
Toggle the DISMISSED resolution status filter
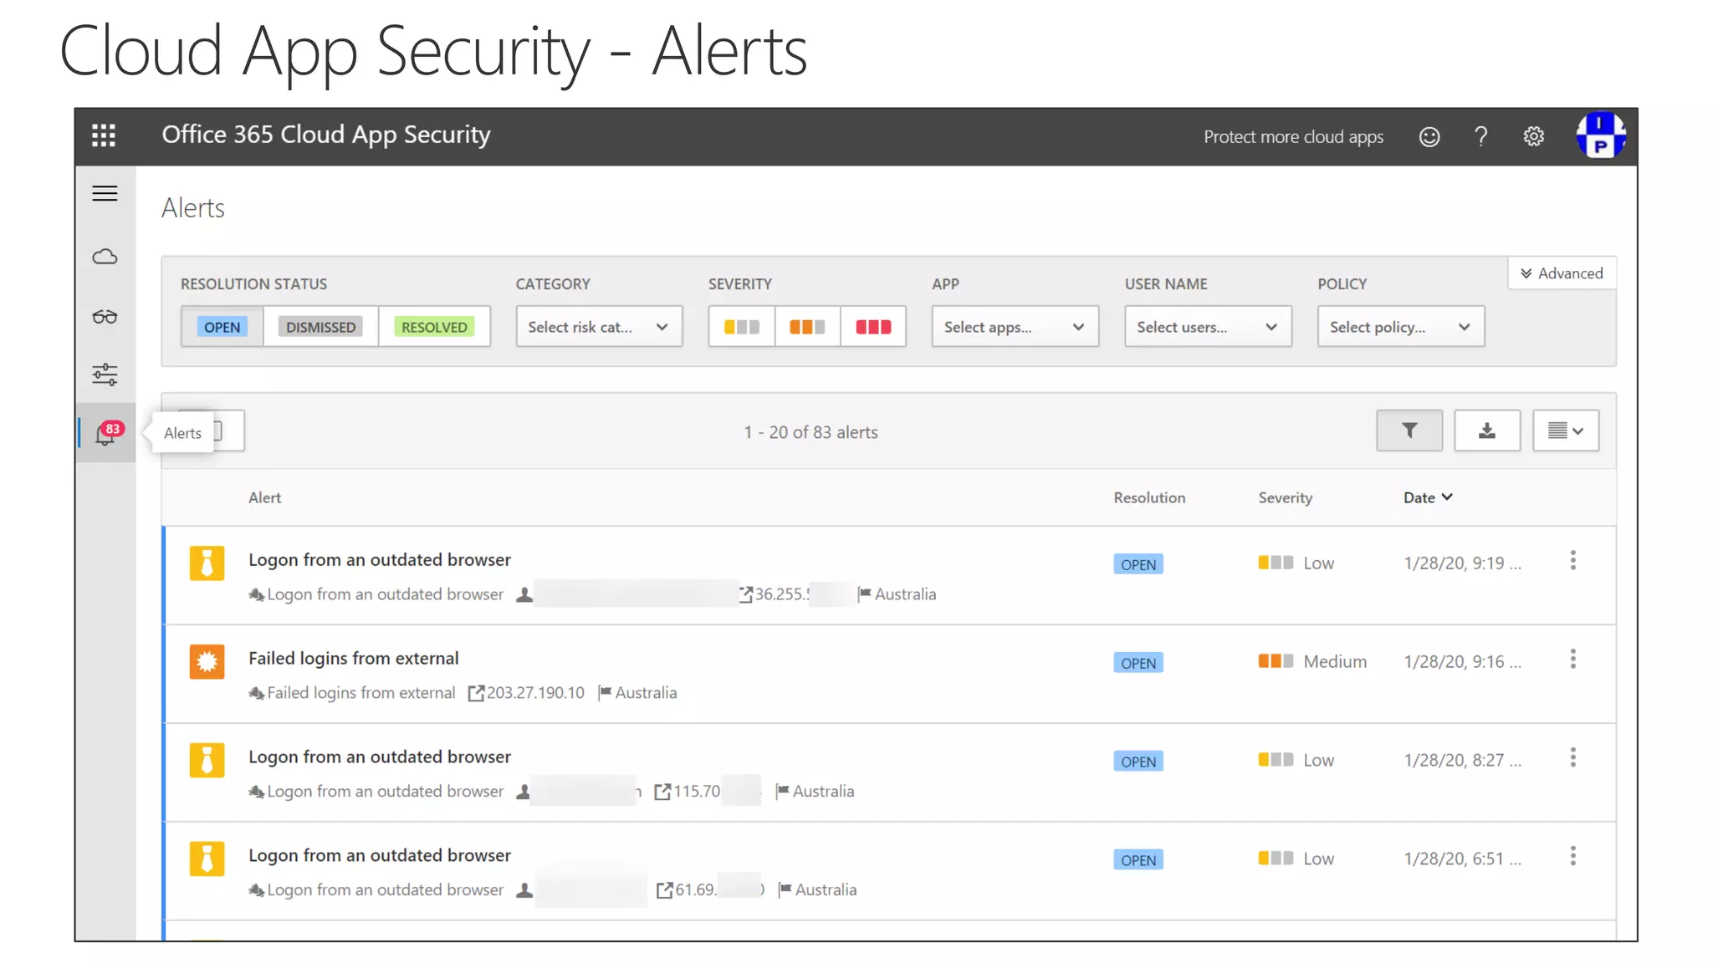tap(320, 327)
